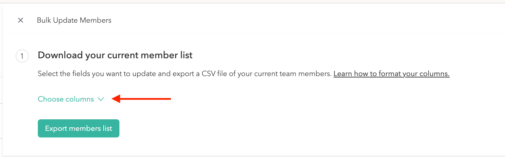Follow the underlined column formatting help link
Screen dimensions: 505x157
392,74
